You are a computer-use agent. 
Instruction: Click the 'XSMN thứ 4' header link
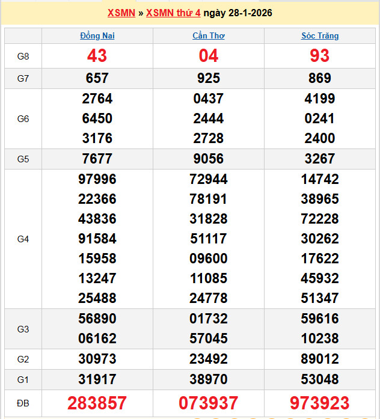[173, 13]
